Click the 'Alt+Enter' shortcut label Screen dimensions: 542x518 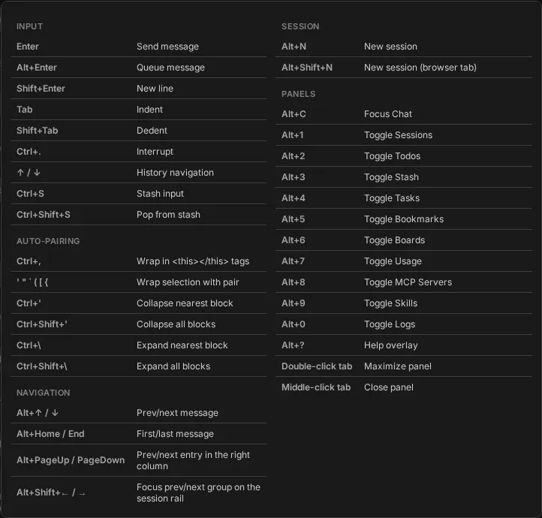37,68
